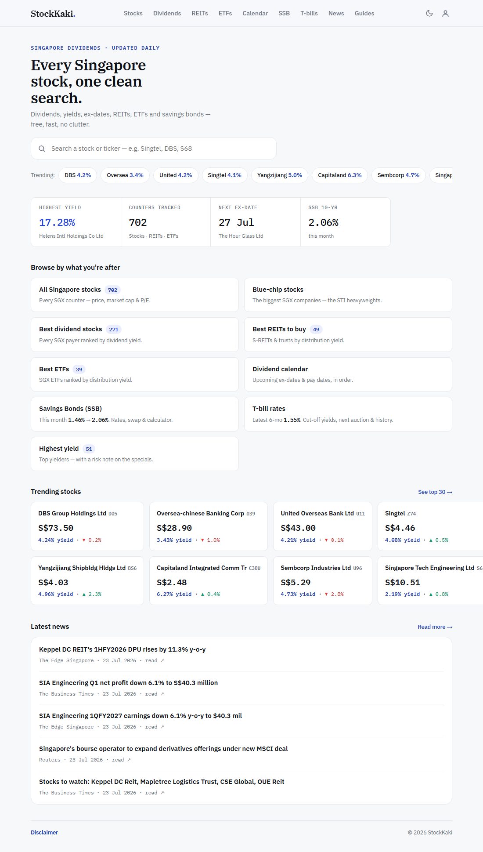483x852 pixels.
Task: Open the Stocks nav item
Action: point(133,13)
